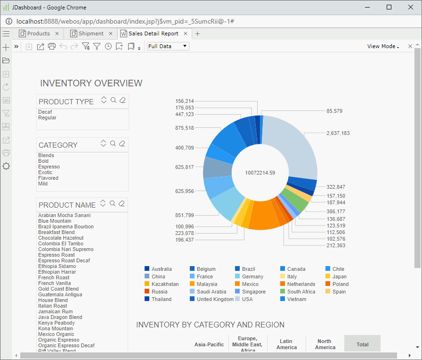Click the Add Bookmark icon in the toolbar
This screenshot has height=360, width=422.
pyautogui.click(x=119, y=47)
